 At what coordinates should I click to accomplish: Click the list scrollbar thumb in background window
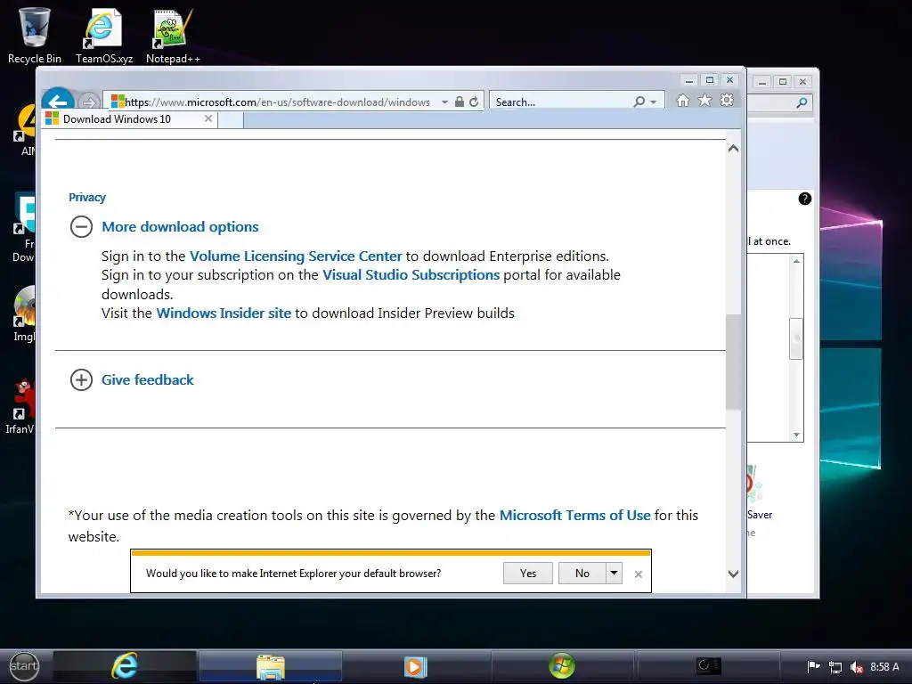coord(796,338)
